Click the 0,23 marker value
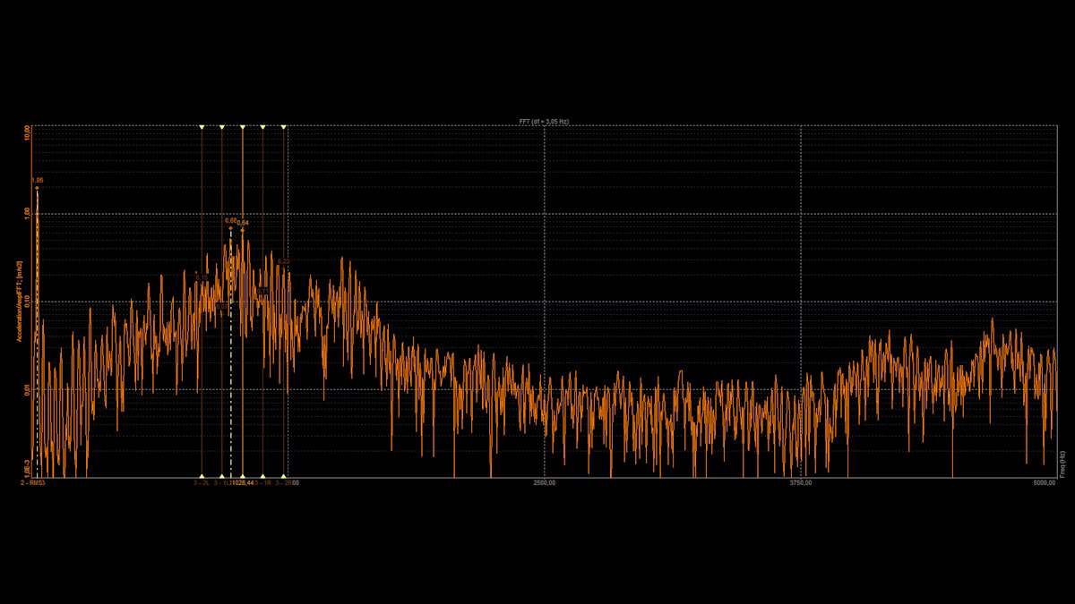The image size is (1075, 604). 284,261
